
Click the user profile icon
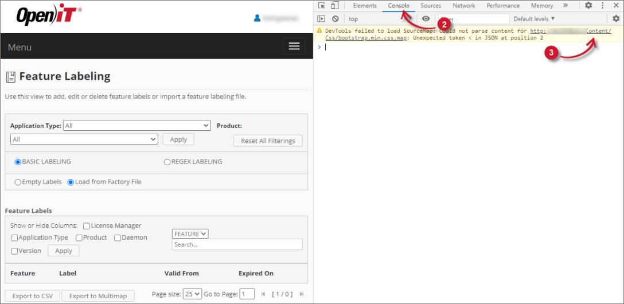pyautogui.click(x=257, y=18)
